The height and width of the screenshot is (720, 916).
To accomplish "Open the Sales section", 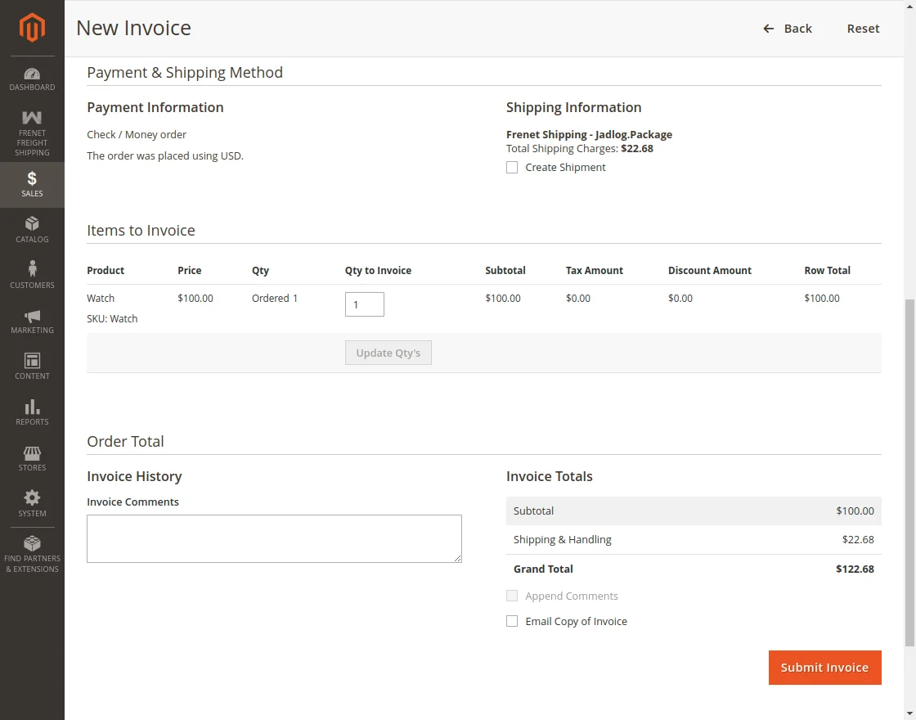I will (32, 184).
